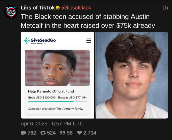Image resolution: width=172 pixels, height=140 pixels.
Task: Click the GiveSendGo starburst logo
Action: (x=27, y=40)
